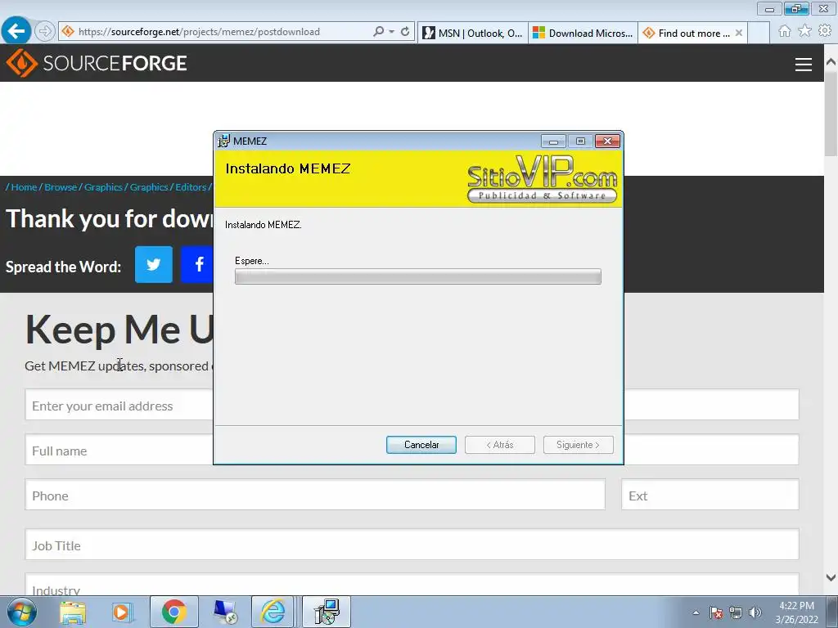Click the installer progress bar
Viewport: 838px width, 628px height.
pos(418,276)
